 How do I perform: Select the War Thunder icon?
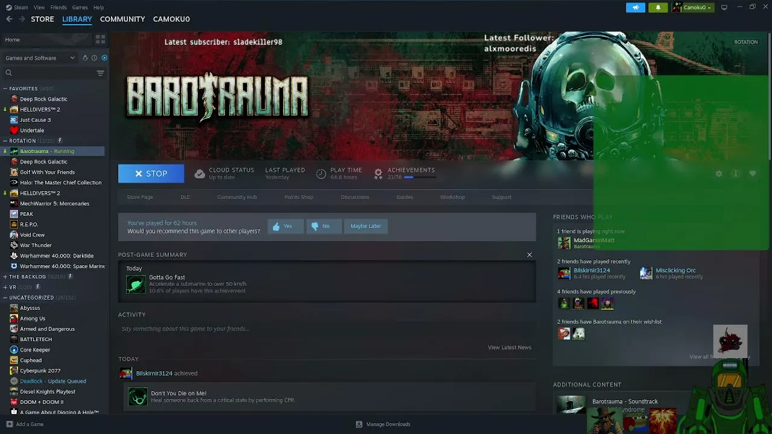[14, 245]
